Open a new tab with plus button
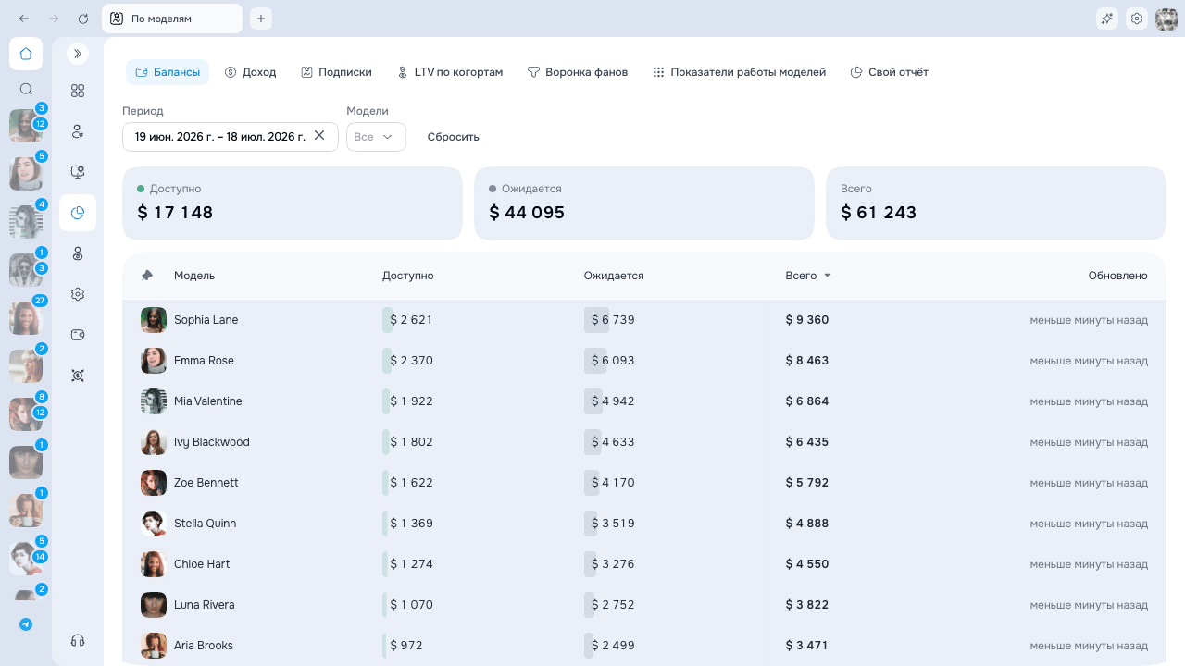This screenshot has height=666, width=1185. coord(261,18)
